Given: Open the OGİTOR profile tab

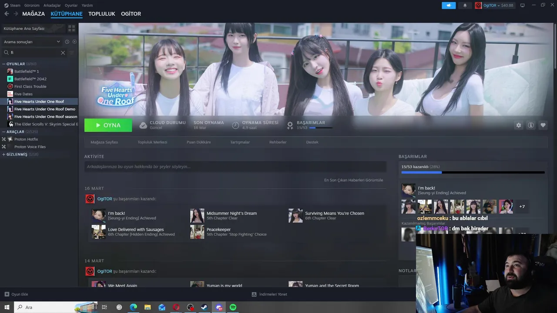Looking at the screenshot, I should tap(131, 14).
